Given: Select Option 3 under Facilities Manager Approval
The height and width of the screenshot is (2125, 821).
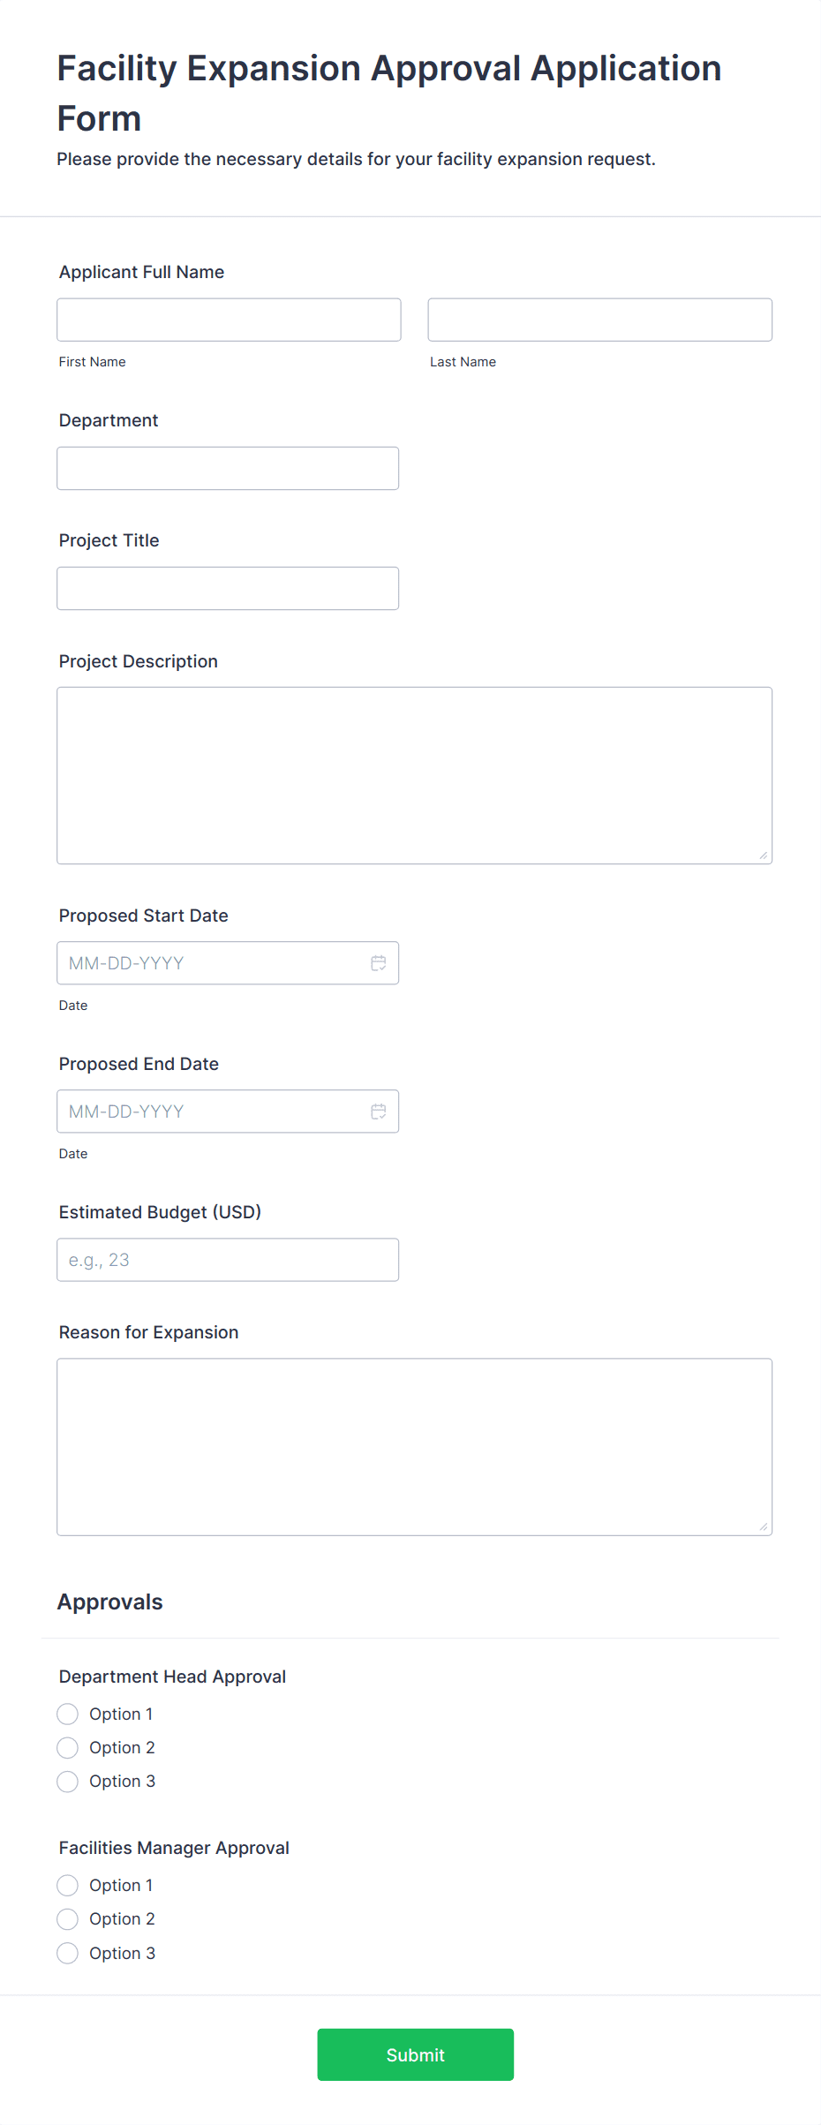Looking at the screenshot, I should [x=67, y=1952].
